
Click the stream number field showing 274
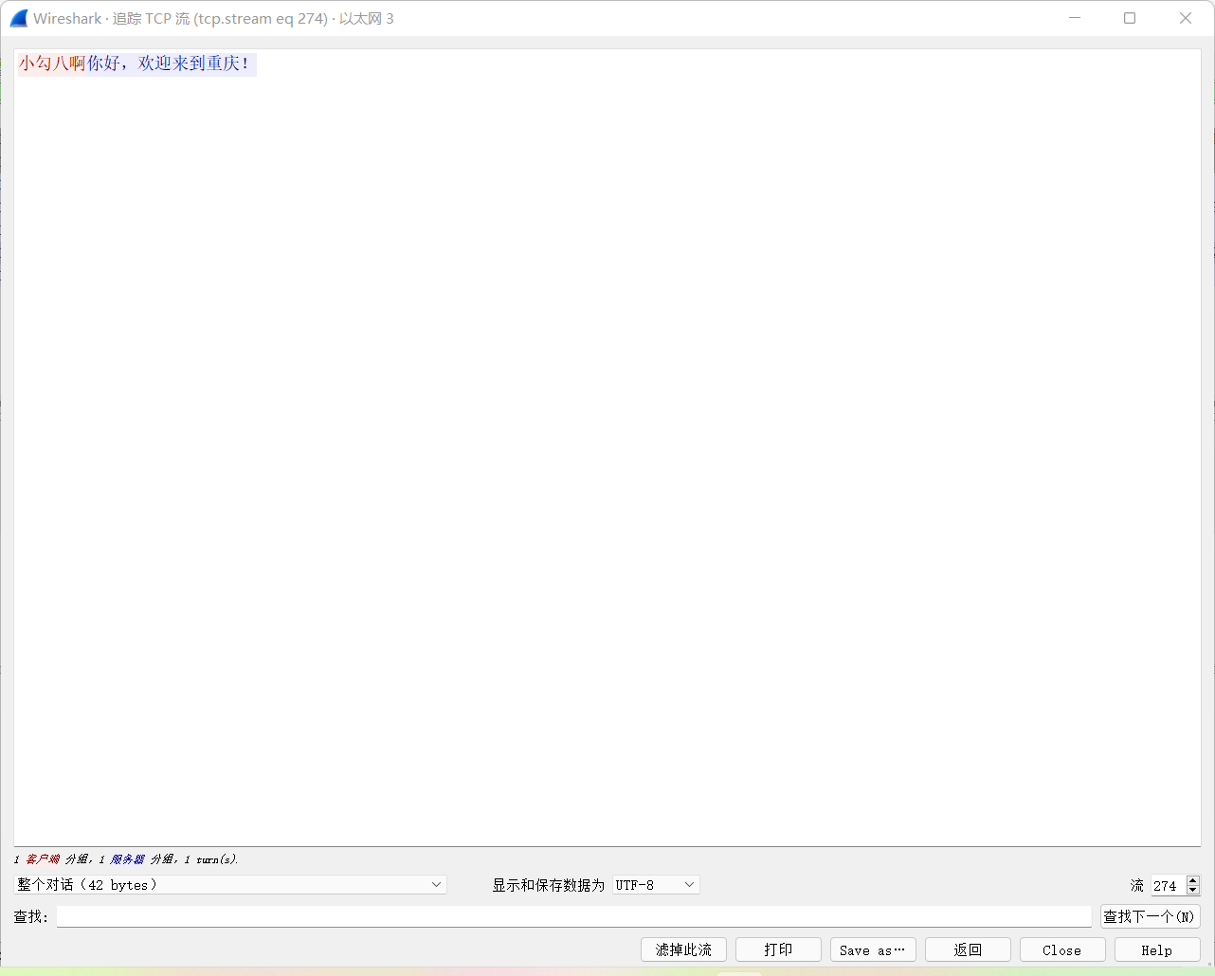pos(1169,885)
